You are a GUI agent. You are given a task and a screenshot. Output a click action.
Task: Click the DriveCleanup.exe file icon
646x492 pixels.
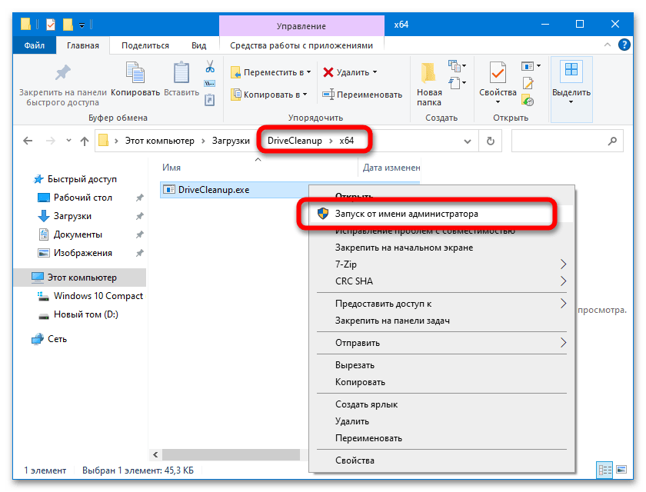pos(169,190)
